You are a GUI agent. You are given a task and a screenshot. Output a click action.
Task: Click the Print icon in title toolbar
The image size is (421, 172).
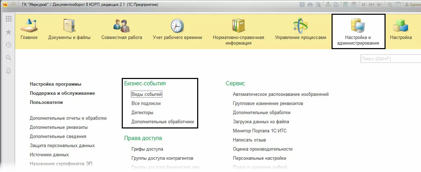click(310, 5)
